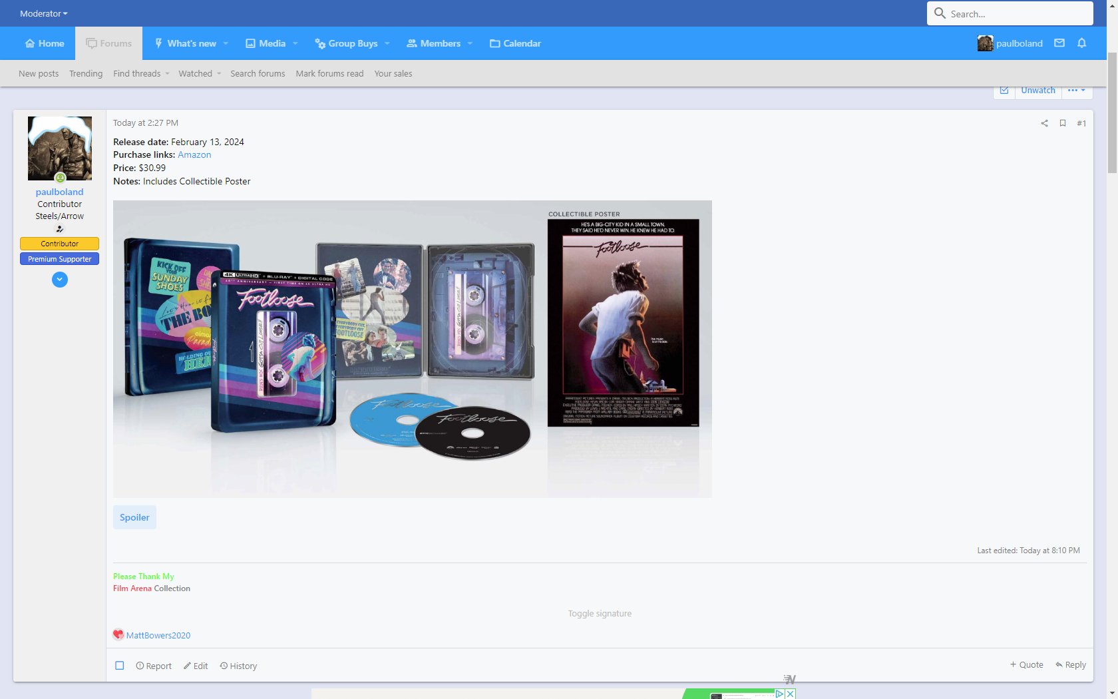The height and width of the screenshot is (699, 1118).
Task: Tick the post selection checkbox
Action: pos(120,666)
